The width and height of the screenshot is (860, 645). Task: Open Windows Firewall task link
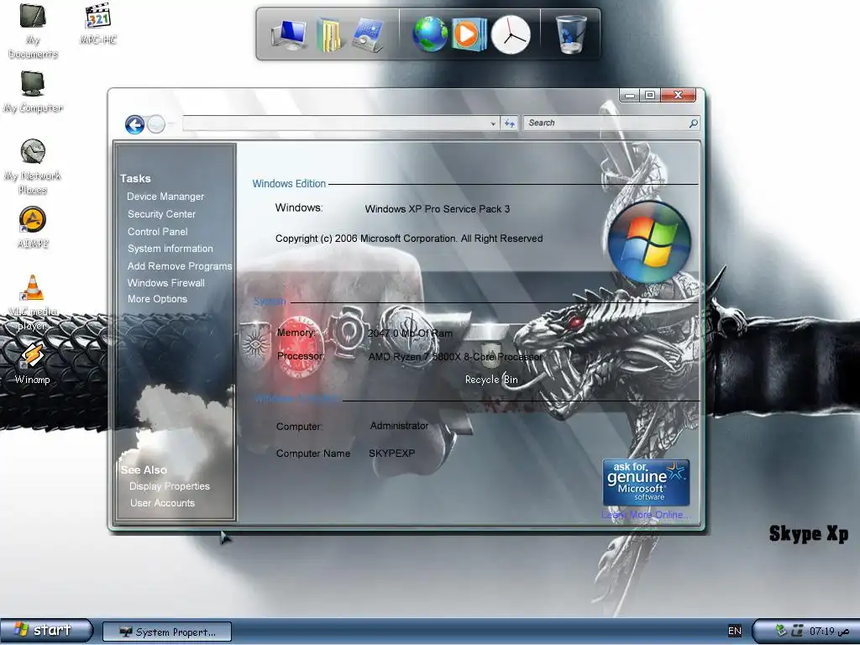pos(166,283)
